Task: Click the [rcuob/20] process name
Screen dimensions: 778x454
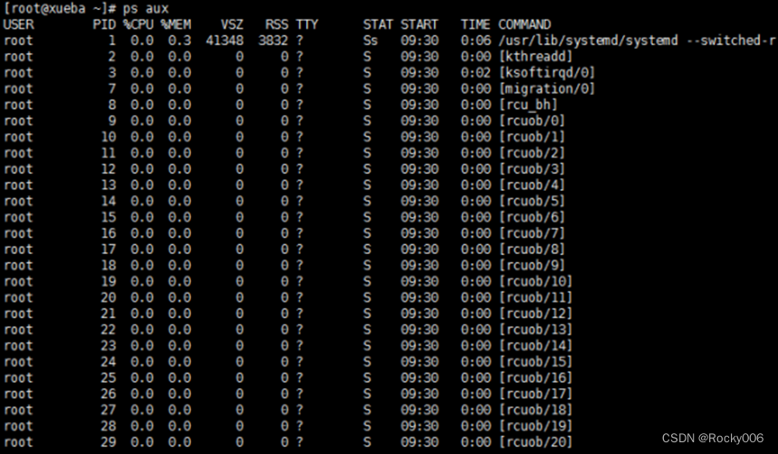Action: [536, 441]
